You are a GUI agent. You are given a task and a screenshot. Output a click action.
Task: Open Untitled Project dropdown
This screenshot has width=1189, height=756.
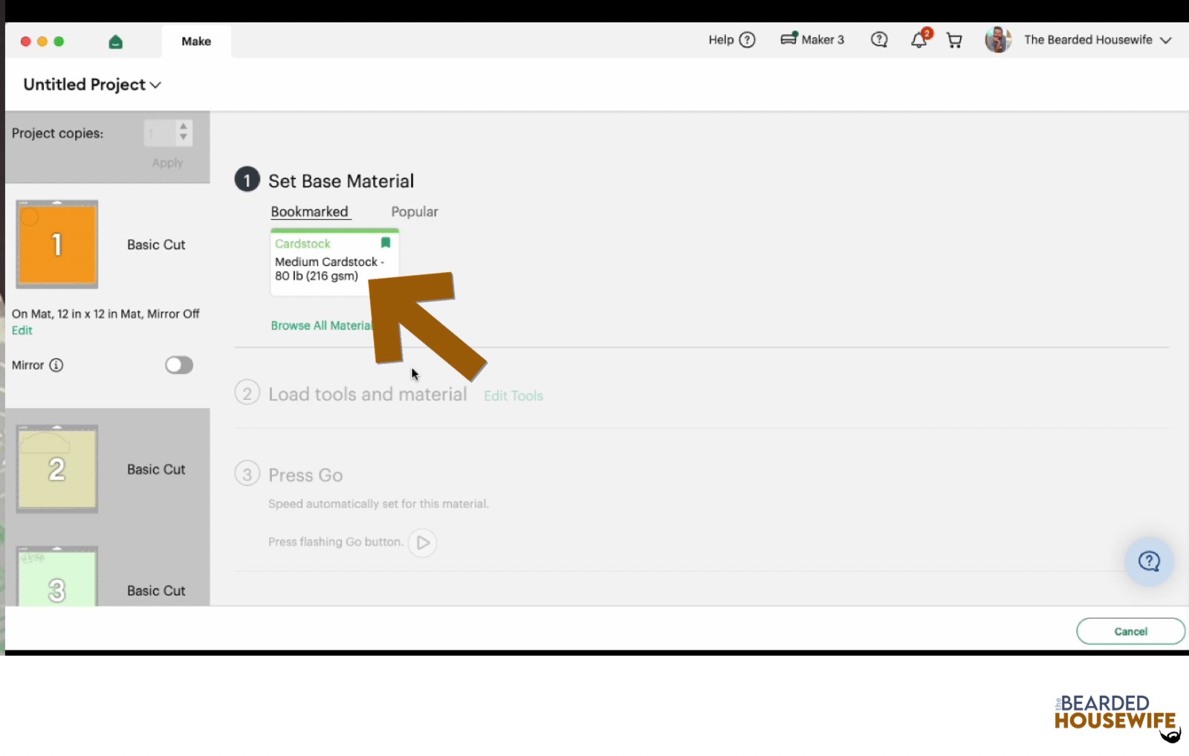[x=92, y=85]
